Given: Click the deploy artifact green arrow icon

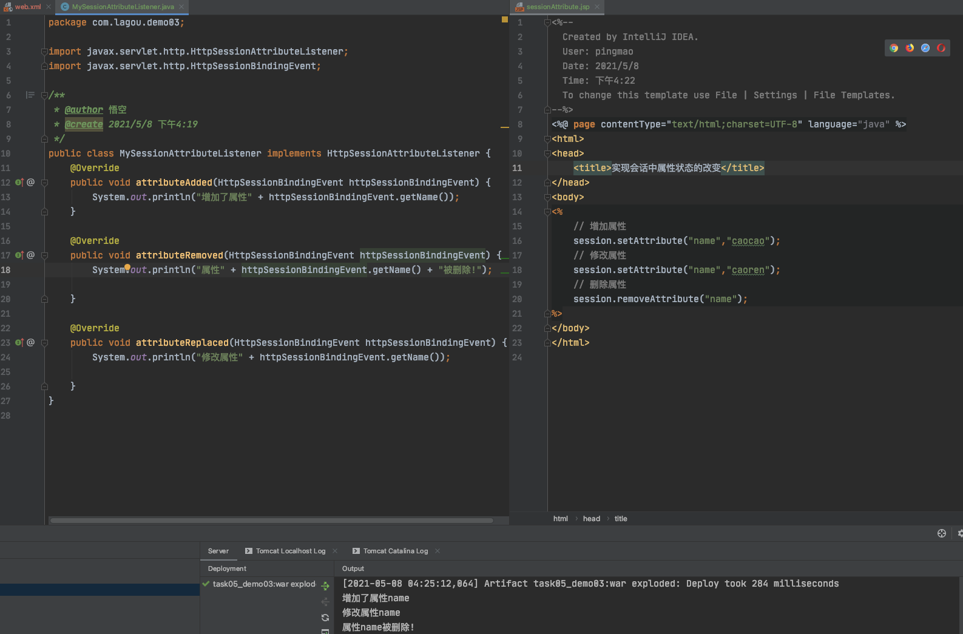Looking at the screenshot, I should (x=325, y=586).
